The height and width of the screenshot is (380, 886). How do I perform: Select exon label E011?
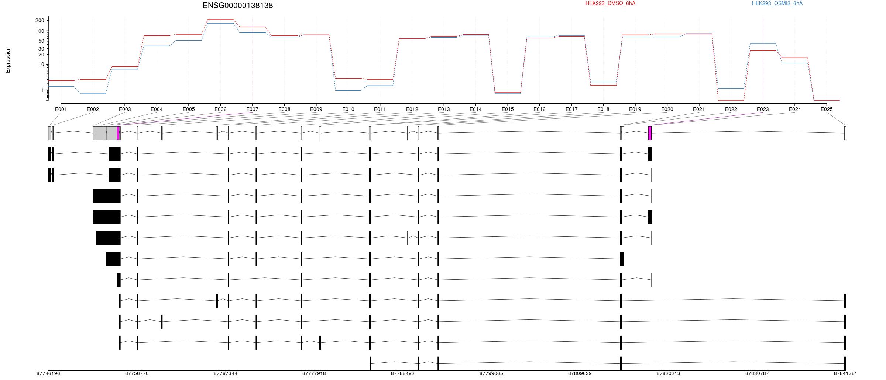[380, 109]
